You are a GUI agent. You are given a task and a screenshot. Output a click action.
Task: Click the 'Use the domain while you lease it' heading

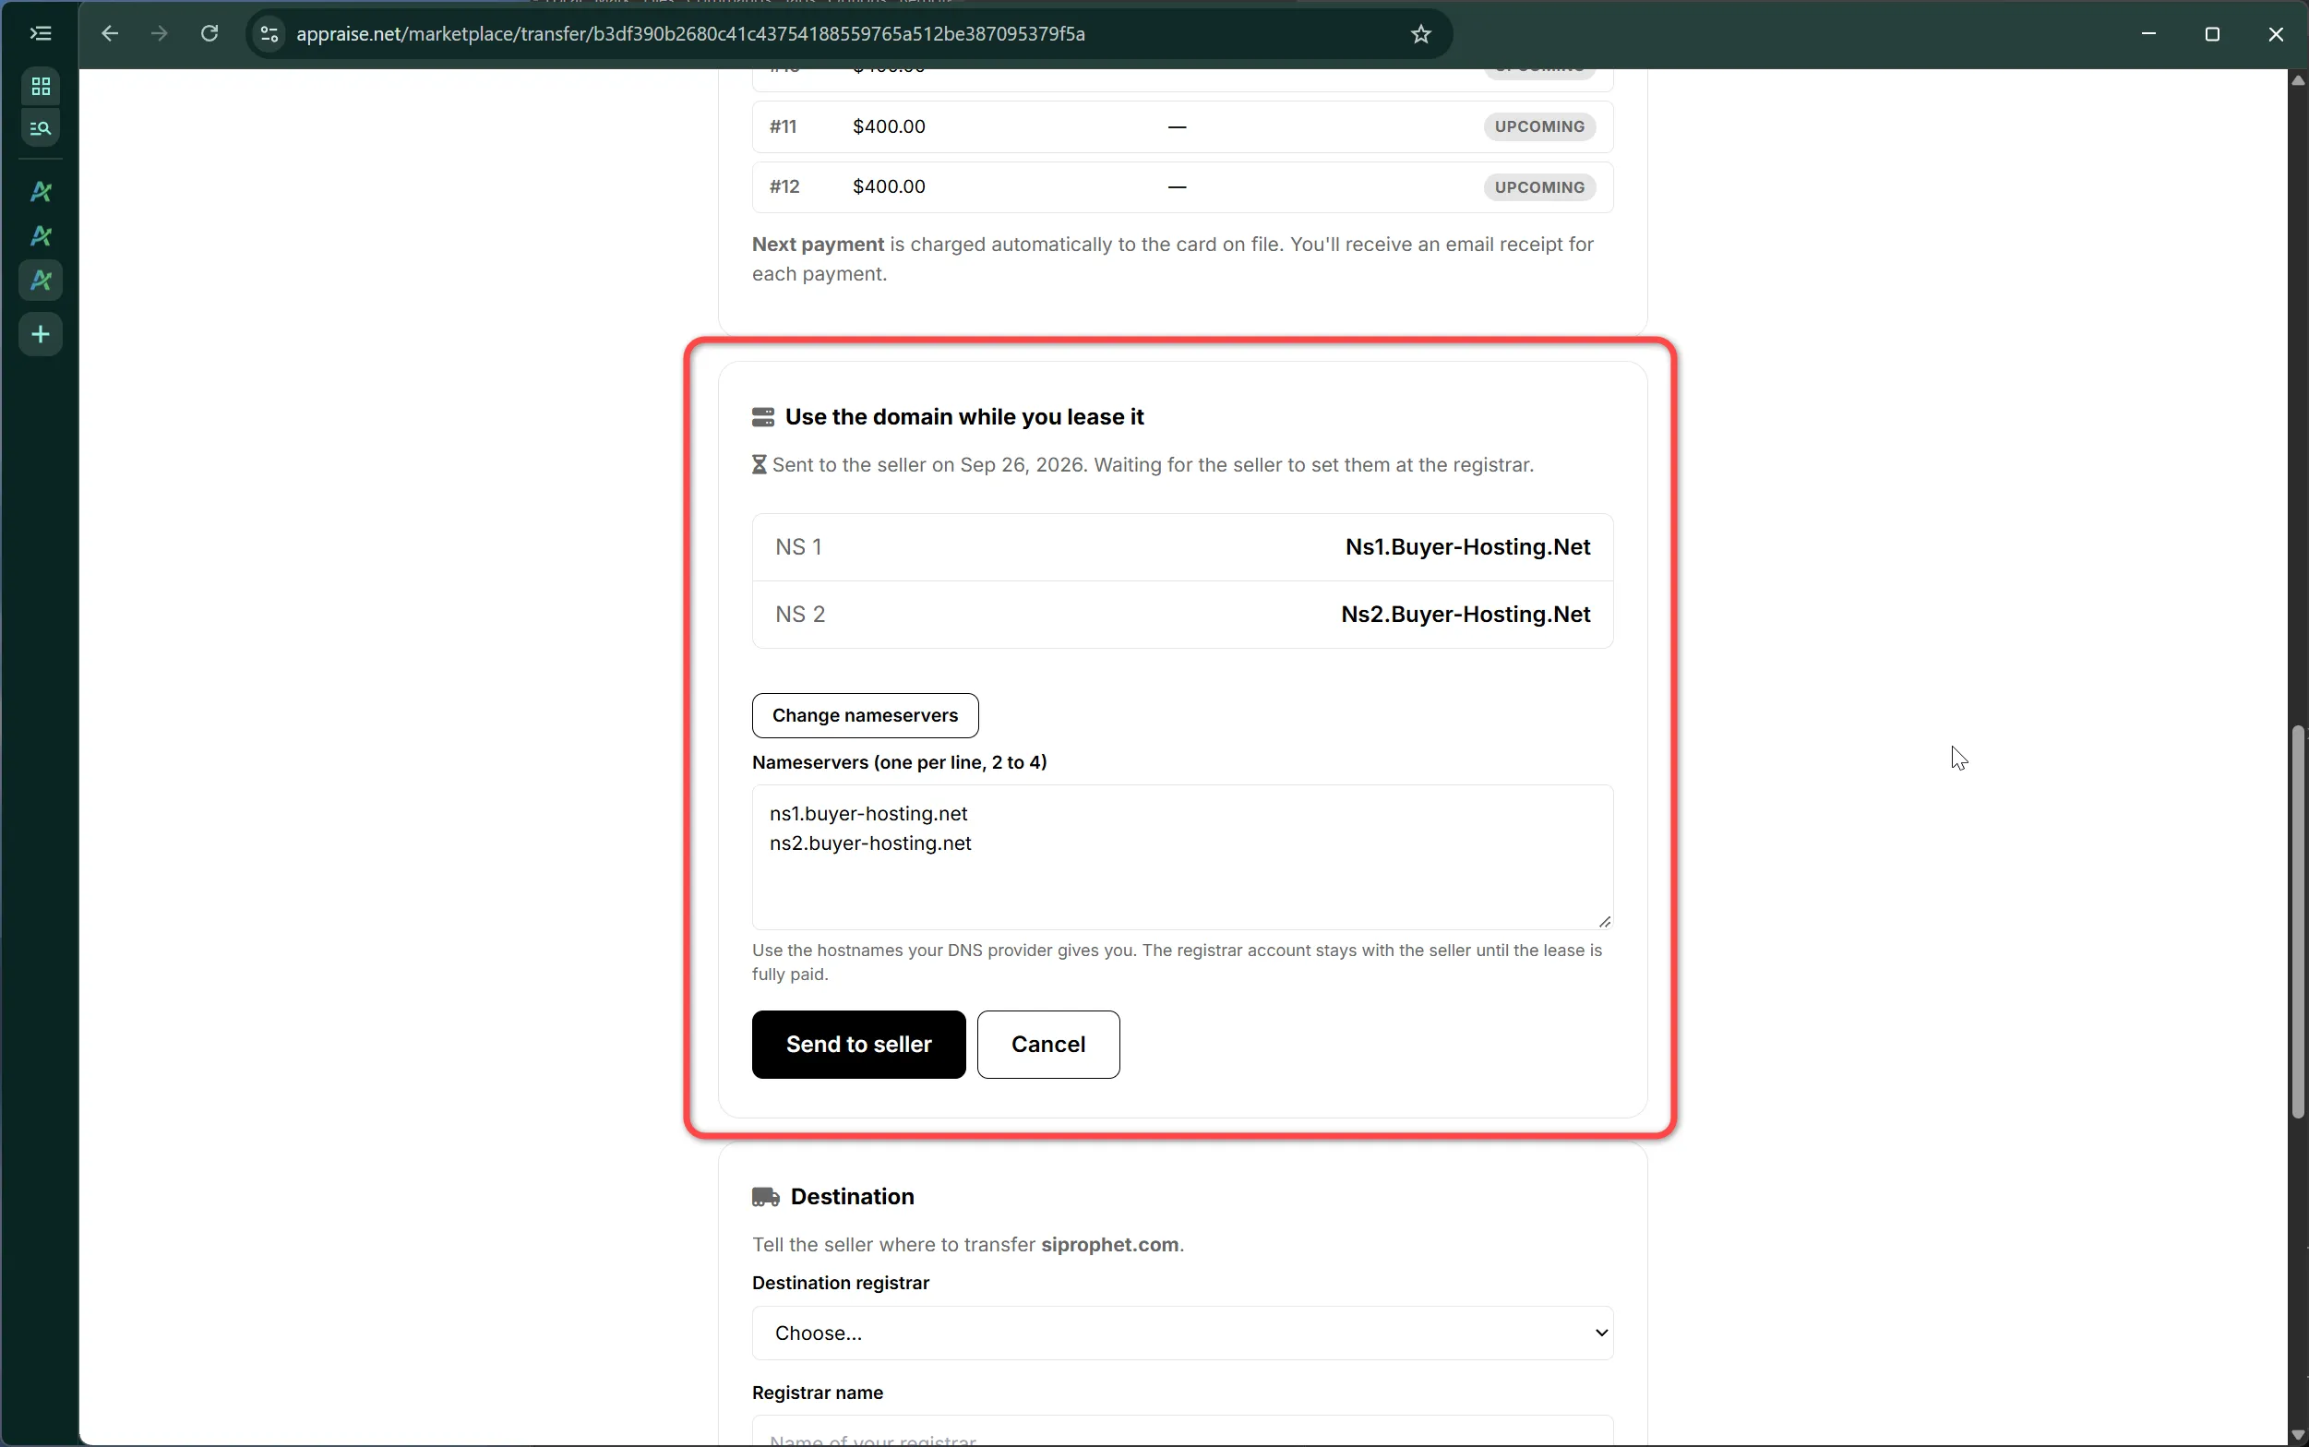[963, 417]
